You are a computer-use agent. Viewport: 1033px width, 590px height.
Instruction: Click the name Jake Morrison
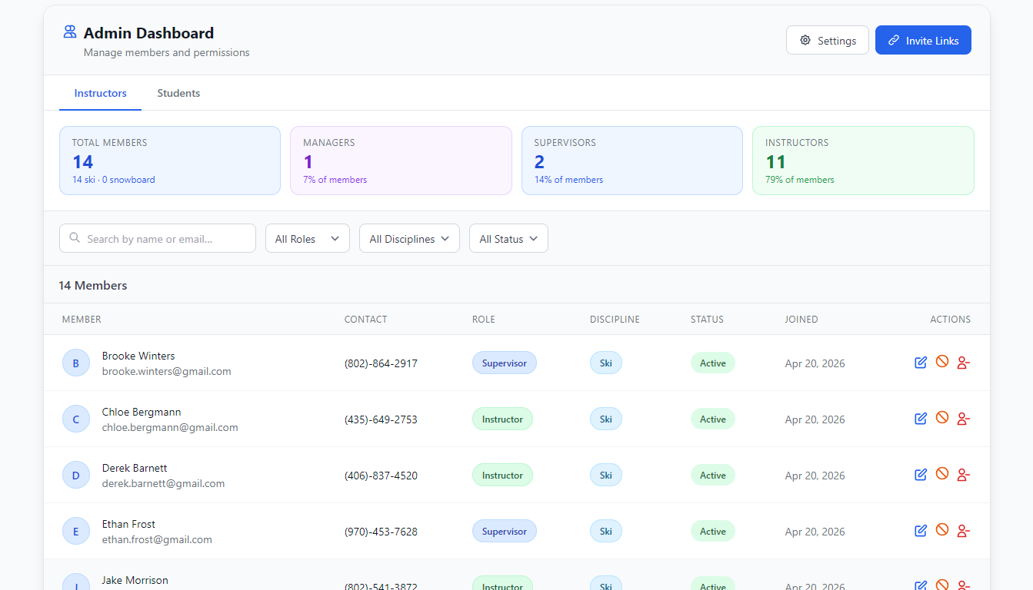click(x=135, y=580)
